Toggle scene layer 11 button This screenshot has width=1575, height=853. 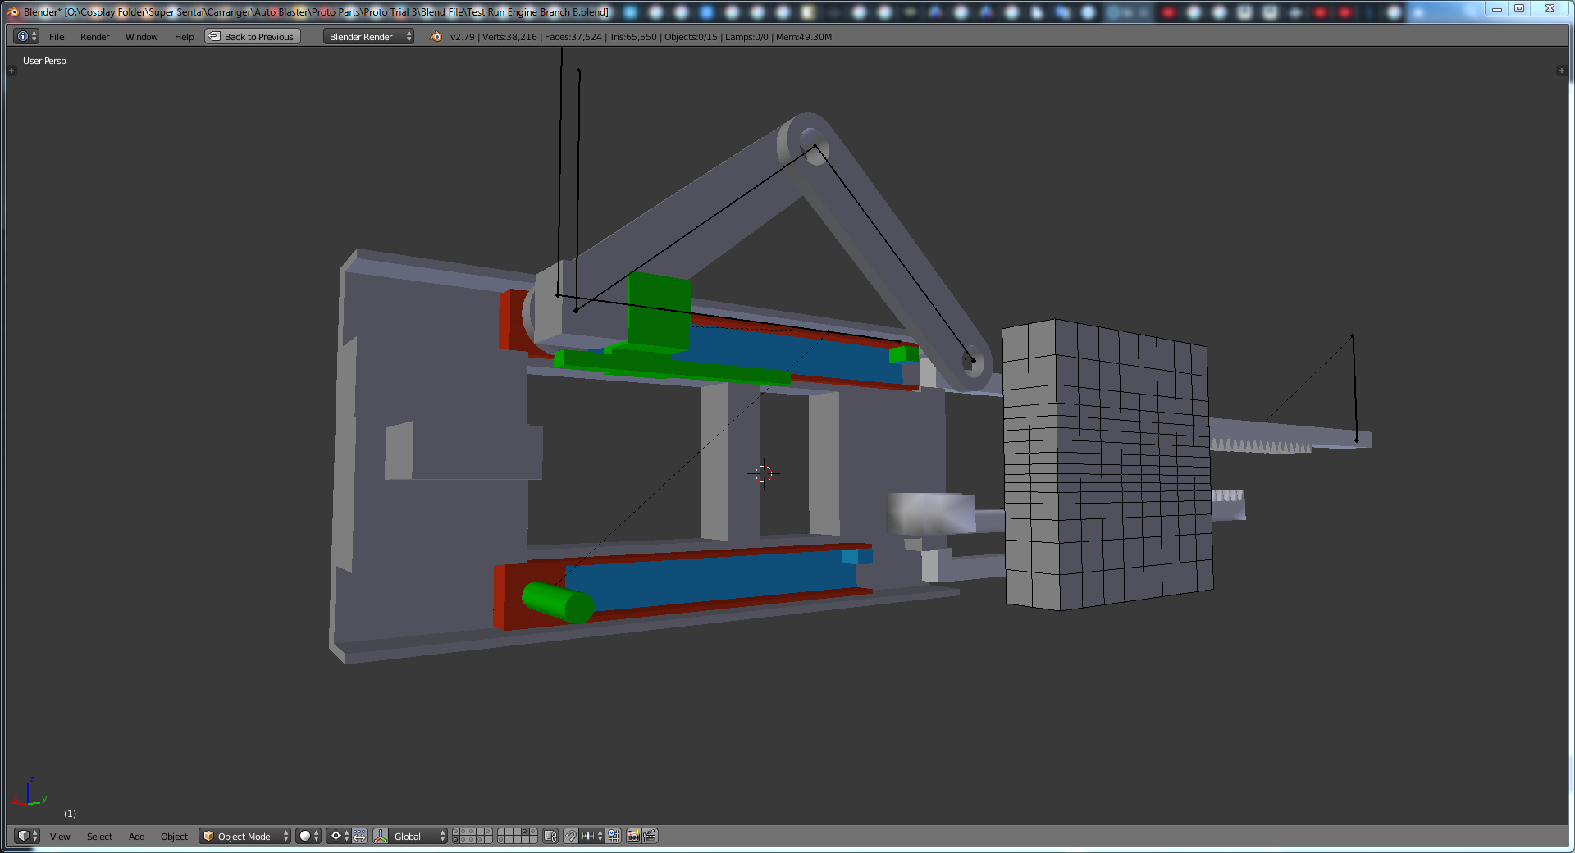click(457, 840)
